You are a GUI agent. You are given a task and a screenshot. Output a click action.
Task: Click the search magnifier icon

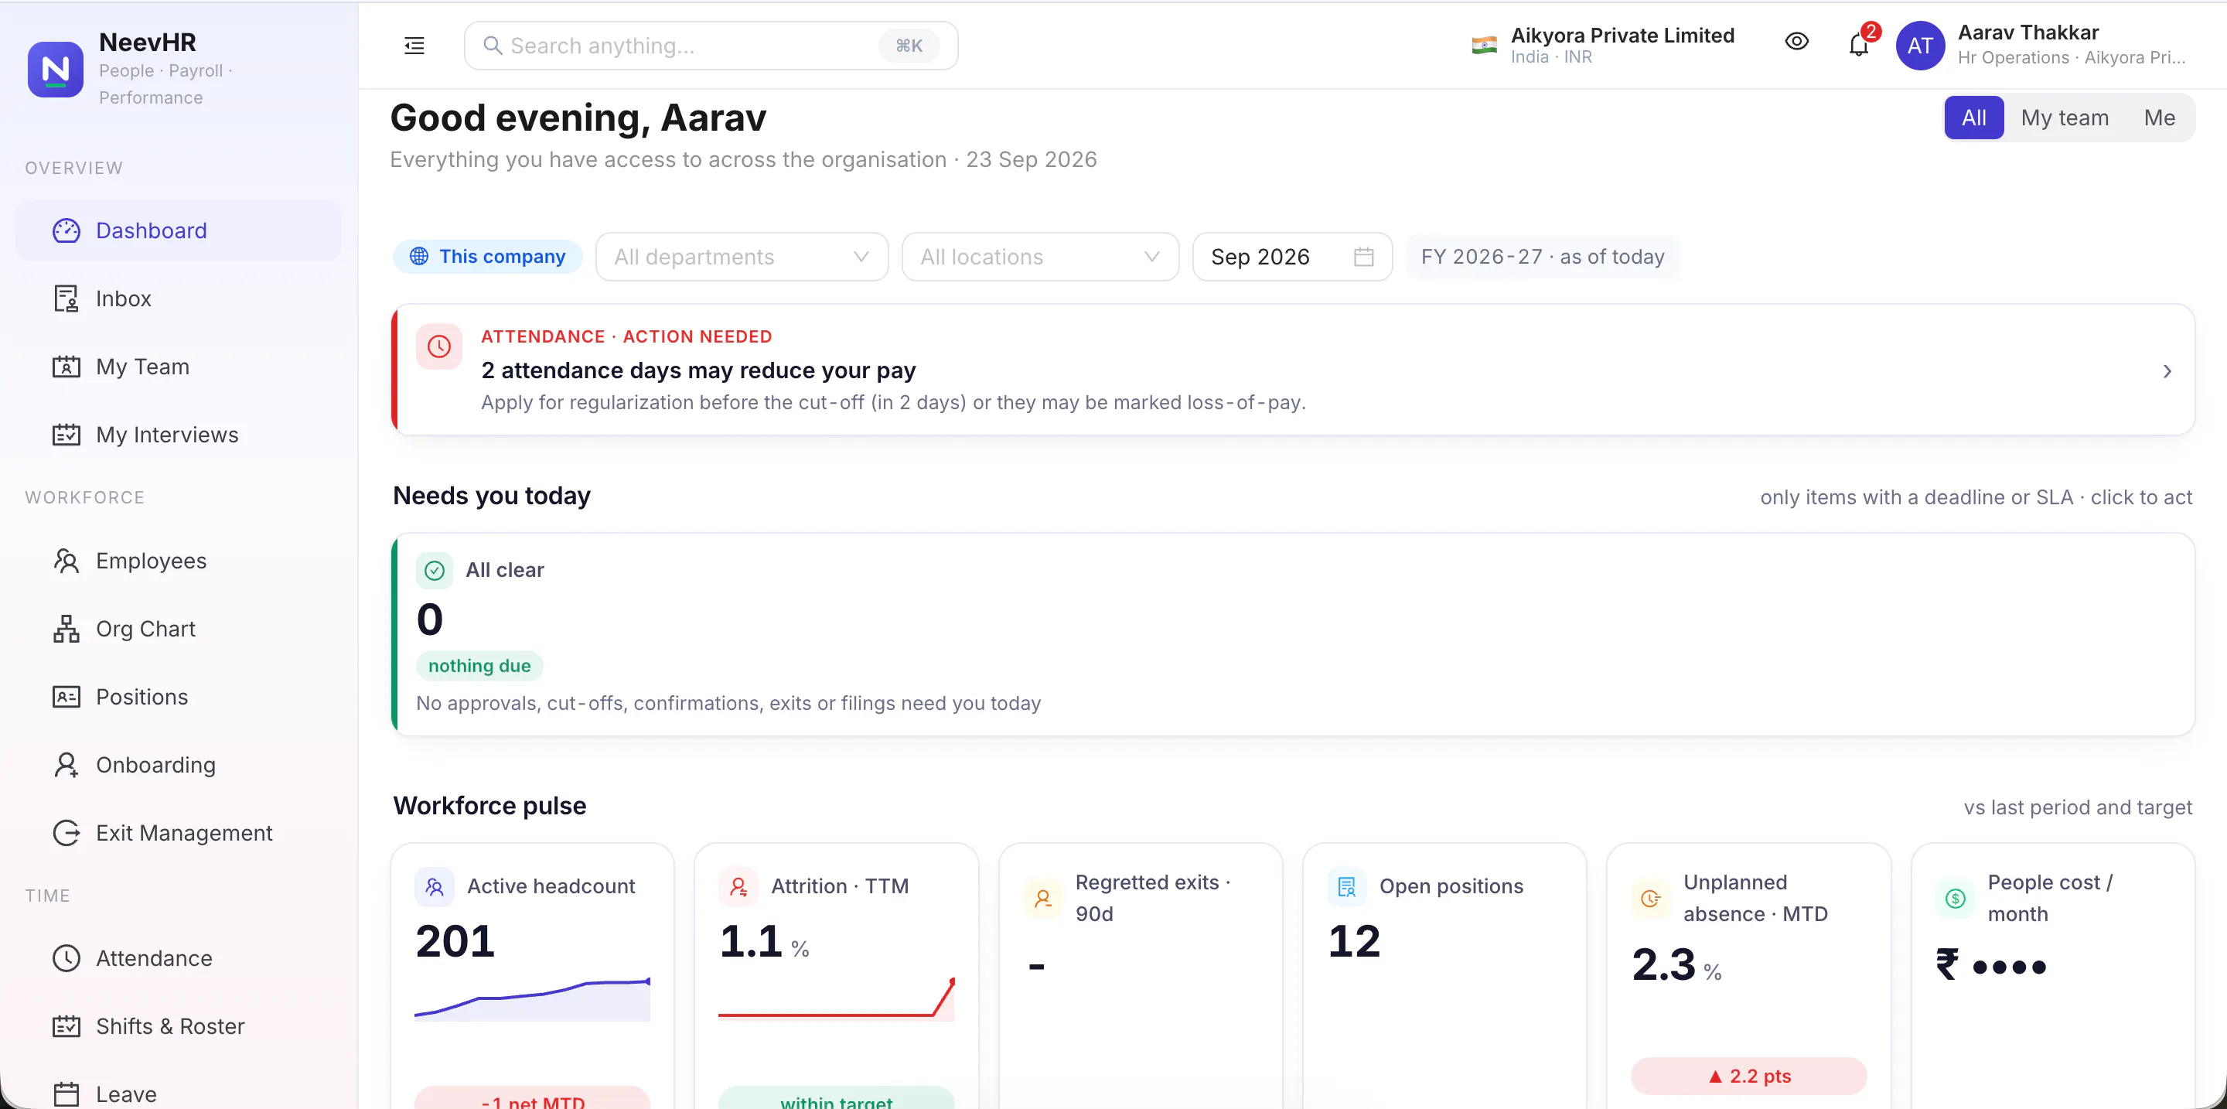pos(493,46)
